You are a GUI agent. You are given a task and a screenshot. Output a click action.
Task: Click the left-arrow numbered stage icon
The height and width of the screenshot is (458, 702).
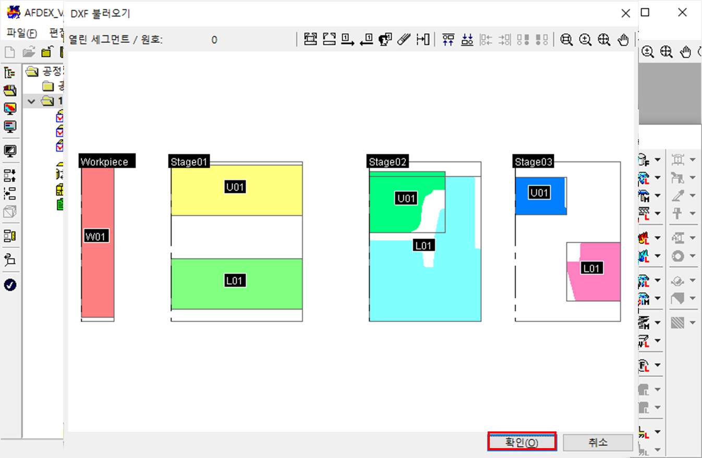367,40
